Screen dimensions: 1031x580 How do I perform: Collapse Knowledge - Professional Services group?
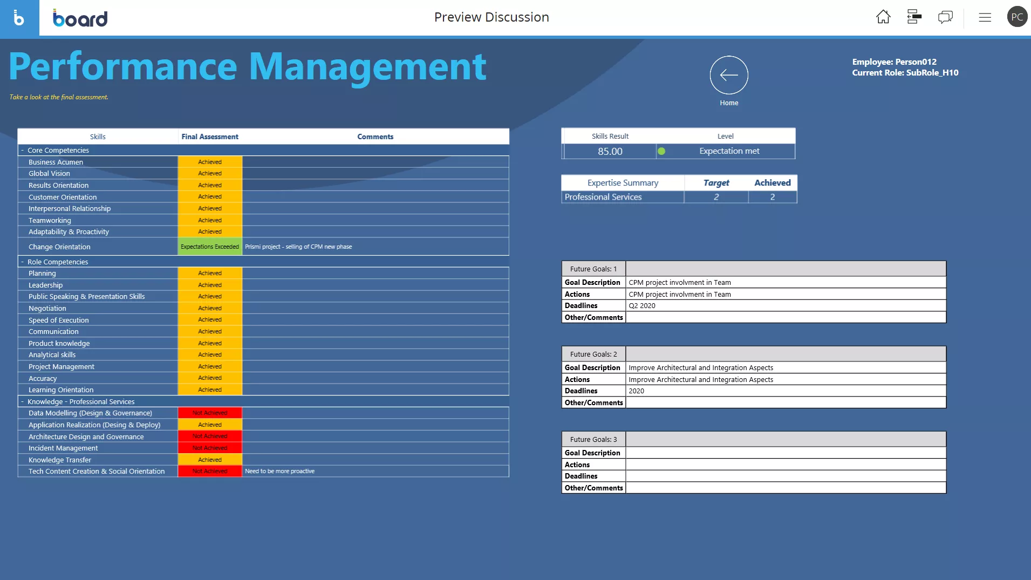(x=22, y=402)
